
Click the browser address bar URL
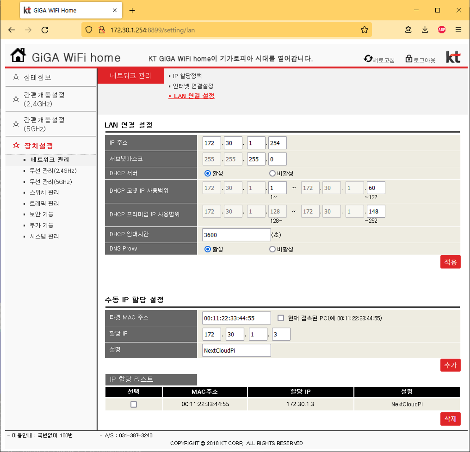(x=153, y=30)
